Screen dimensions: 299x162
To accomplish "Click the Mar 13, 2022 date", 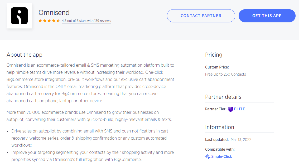I will 241,140.
